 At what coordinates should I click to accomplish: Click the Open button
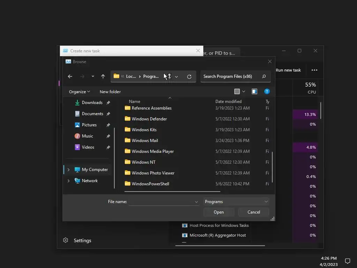pos(219,212)
